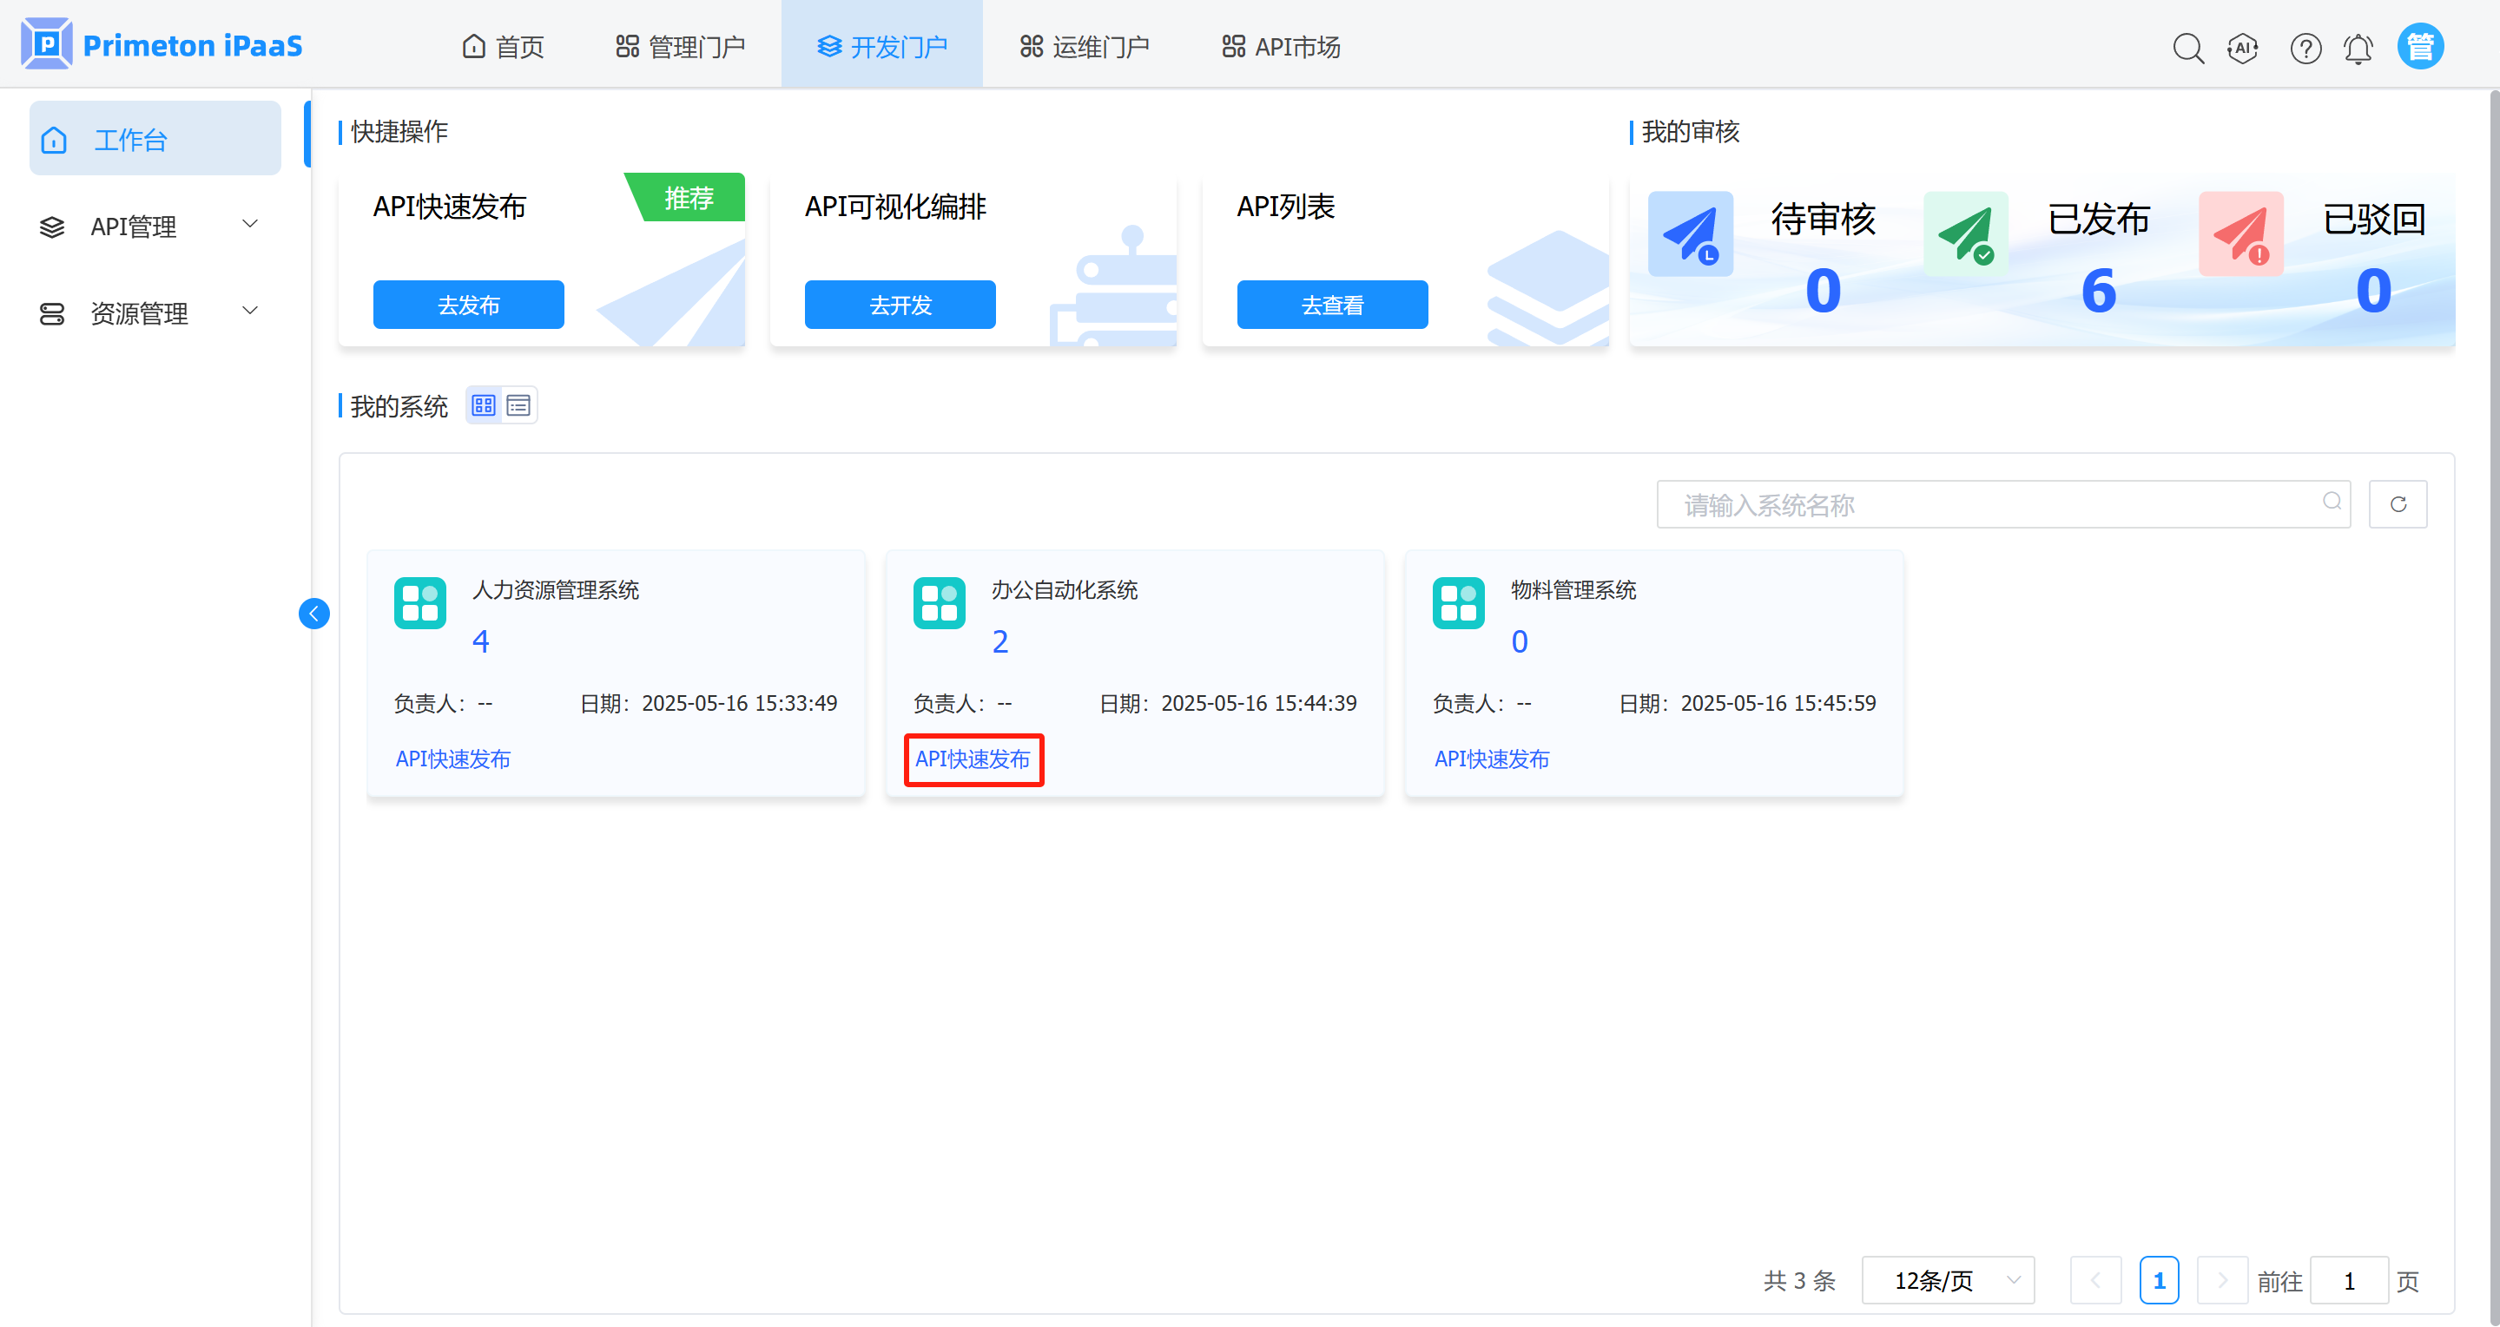
Task: Click the refresh icon beside system search
Action: click(x=2398, y=503)
